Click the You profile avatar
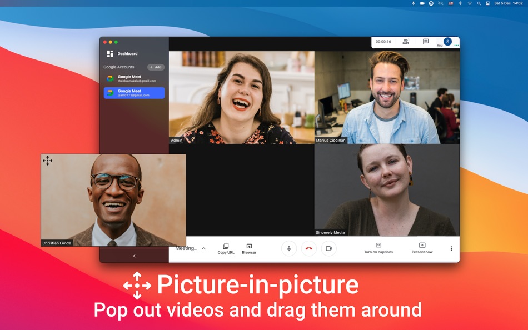528x330 pixels. (x=447, y=41)
